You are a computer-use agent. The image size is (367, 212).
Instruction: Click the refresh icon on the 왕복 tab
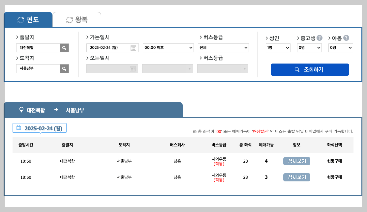[x=69, y=19]
